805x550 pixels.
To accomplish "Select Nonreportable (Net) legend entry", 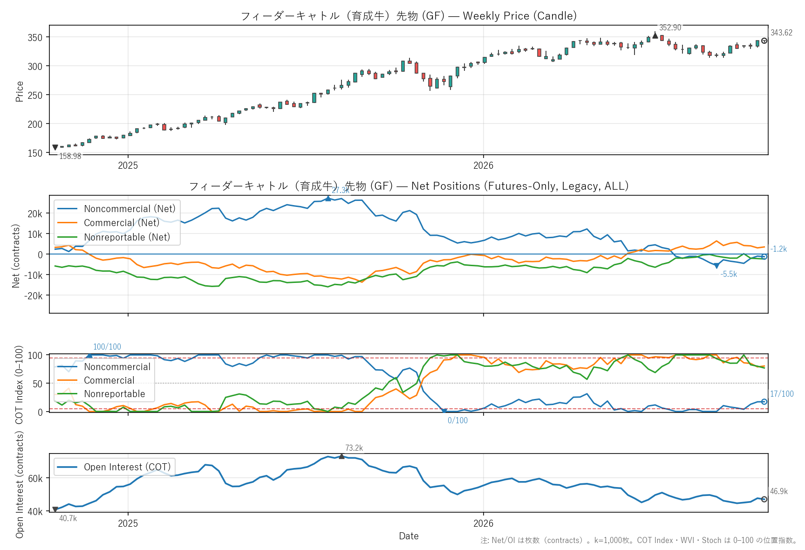I will pos(114,237).
